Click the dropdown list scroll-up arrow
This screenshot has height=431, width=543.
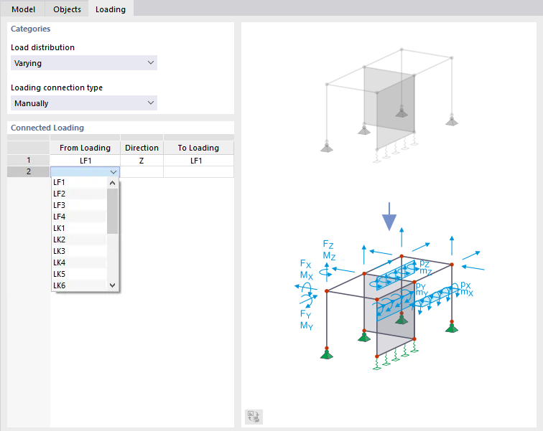(x=112, y=183)
